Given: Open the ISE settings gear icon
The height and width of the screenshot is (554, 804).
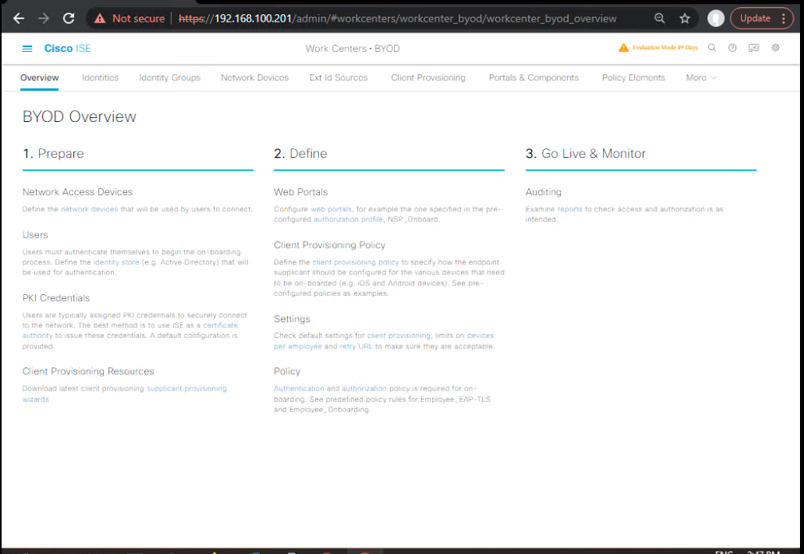Looking at the screenshot, I should pos(776,48).
